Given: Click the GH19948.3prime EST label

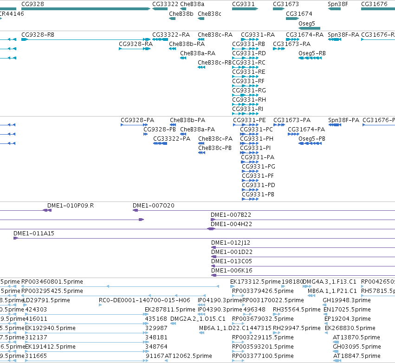Looking at the screenshot, I should (347, 300).
